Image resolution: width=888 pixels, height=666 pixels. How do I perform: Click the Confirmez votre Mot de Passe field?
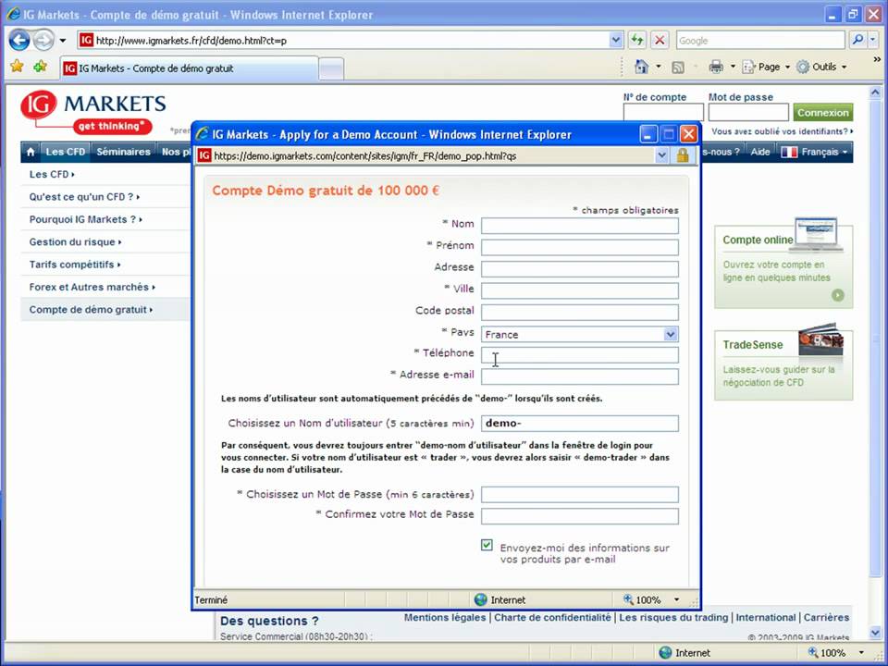click(x=579, y=516)
